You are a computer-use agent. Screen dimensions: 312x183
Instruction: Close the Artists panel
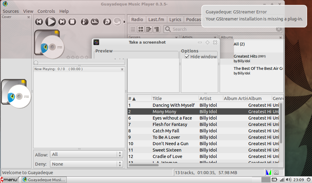pos(215,38)
